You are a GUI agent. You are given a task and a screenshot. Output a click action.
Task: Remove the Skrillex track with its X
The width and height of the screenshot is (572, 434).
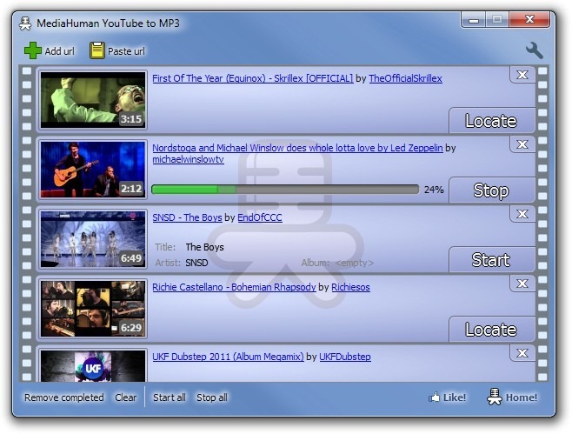point(522,75)
